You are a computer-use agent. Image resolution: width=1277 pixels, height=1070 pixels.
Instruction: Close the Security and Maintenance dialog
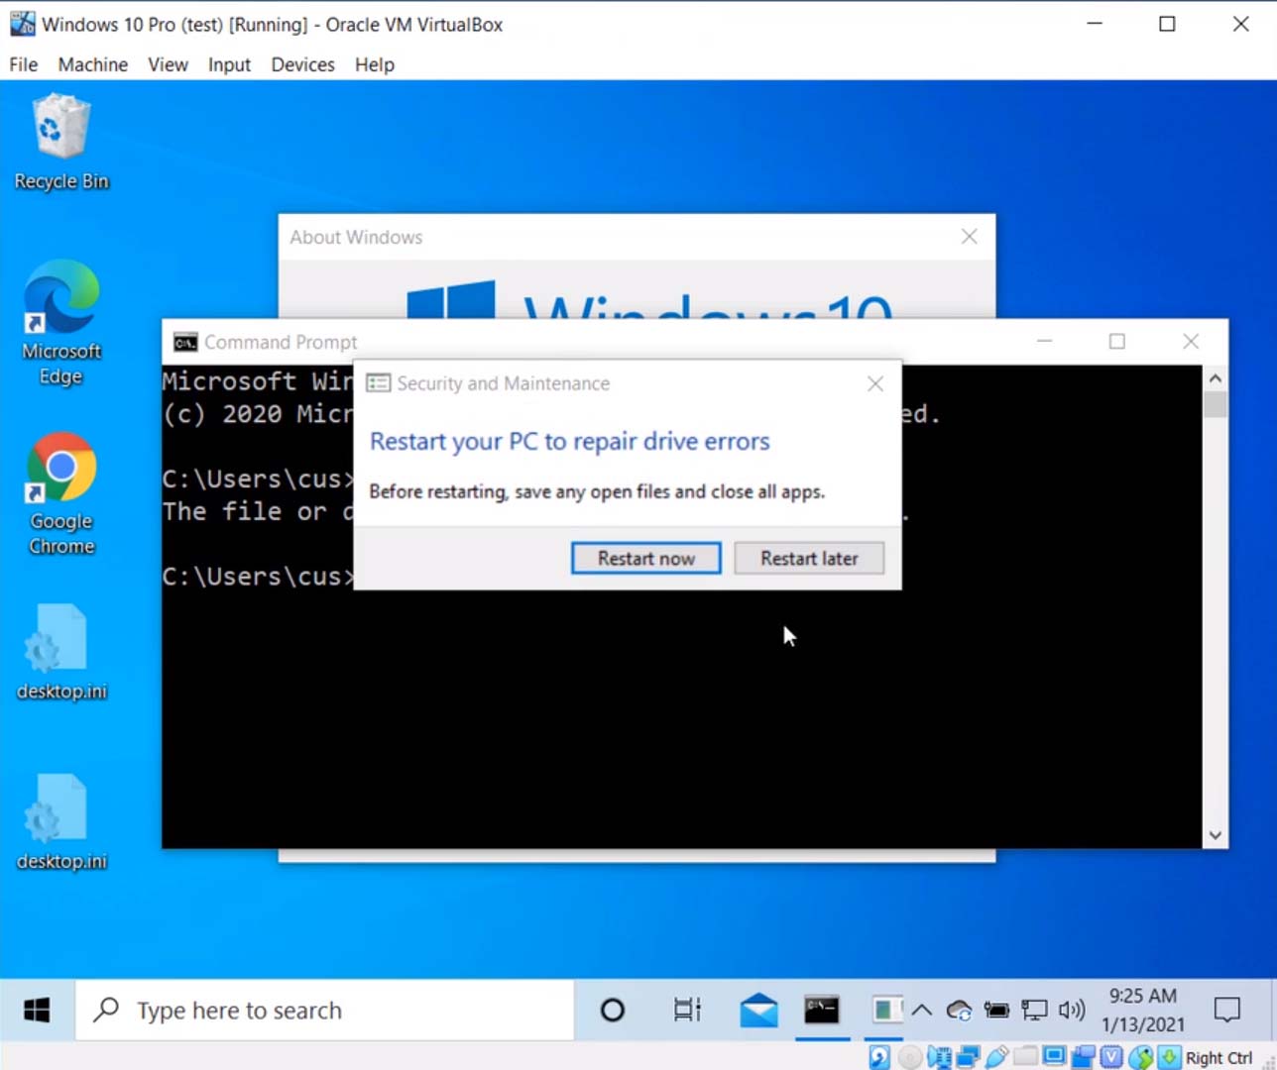coord(875,383)
